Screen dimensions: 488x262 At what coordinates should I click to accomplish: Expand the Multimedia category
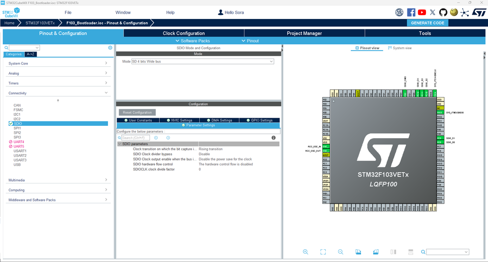[x=58, y=180]
